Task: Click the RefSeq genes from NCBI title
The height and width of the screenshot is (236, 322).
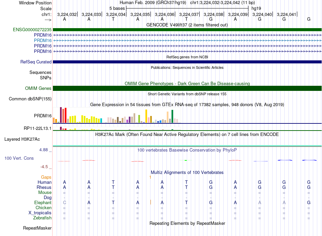Action: 187,57
